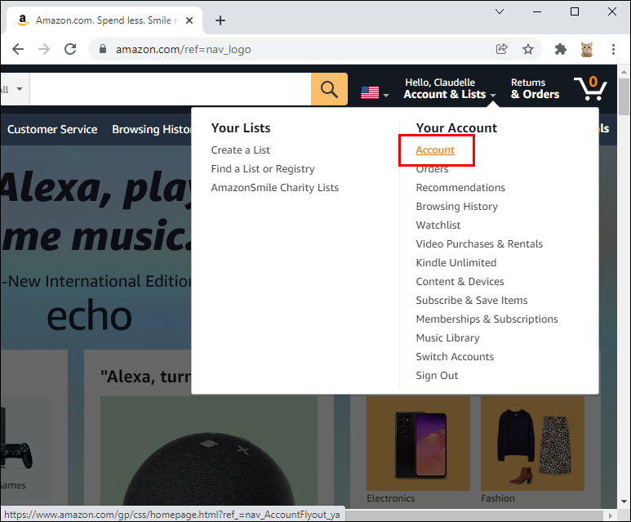Open Recommendations in Your Account
631x522 pixels.
(x=460, y=188)
